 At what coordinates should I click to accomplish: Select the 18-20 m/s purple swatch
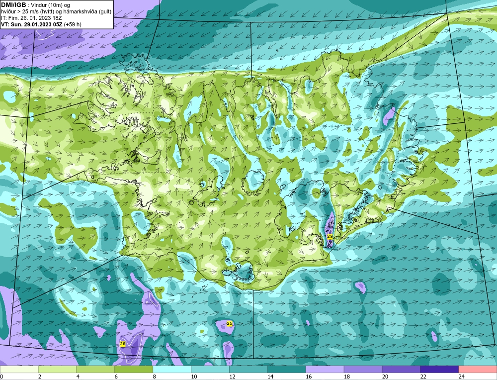click(363, 370)
